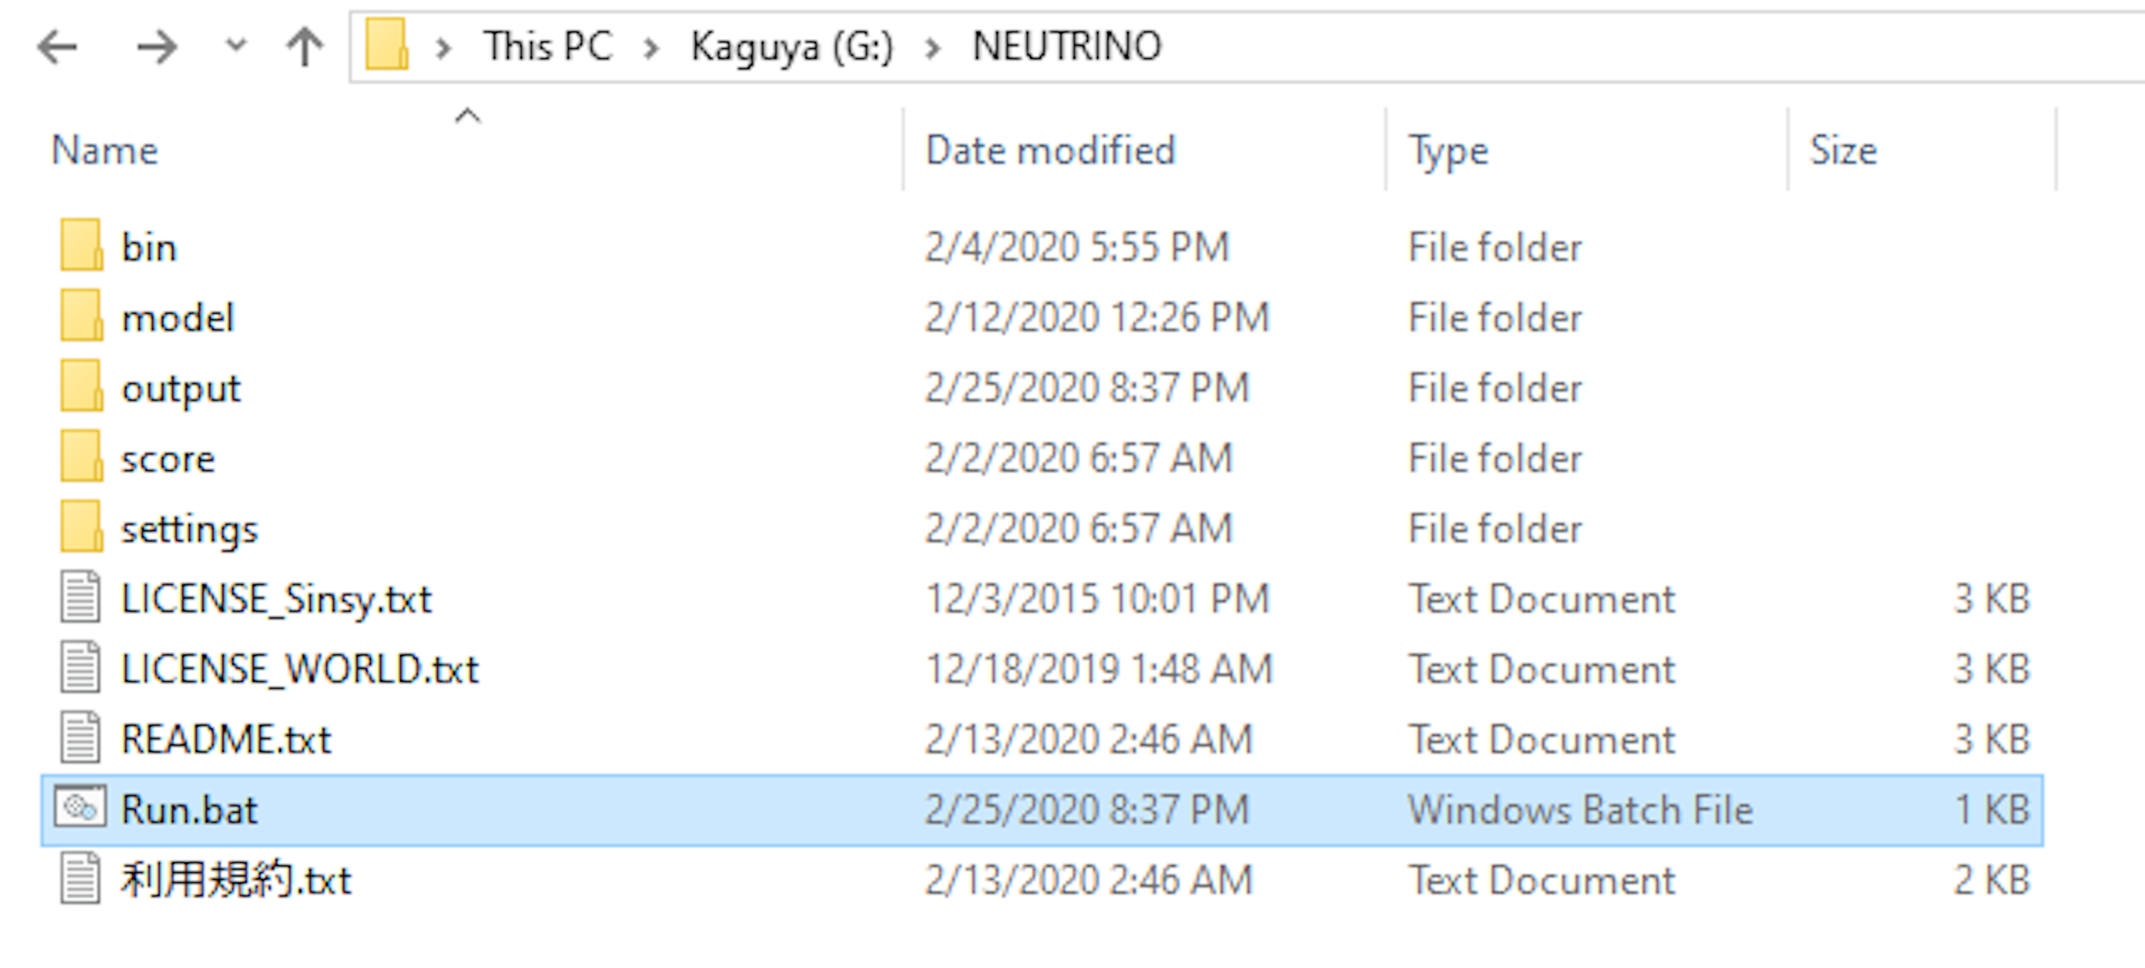Select the 利用規約.txt file
This screenshot has width=2145, height=968.
(x=236, y=880)
